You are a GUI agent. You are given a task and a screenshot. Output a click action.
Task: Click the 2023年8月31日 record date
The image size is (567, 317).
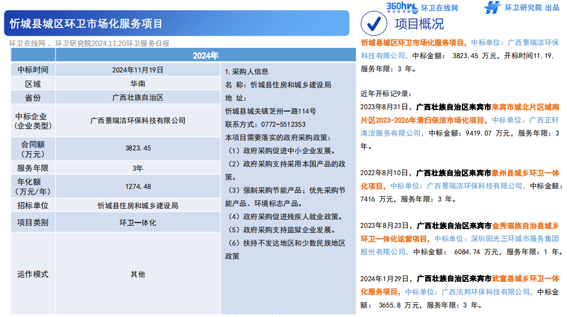(386, 107)
